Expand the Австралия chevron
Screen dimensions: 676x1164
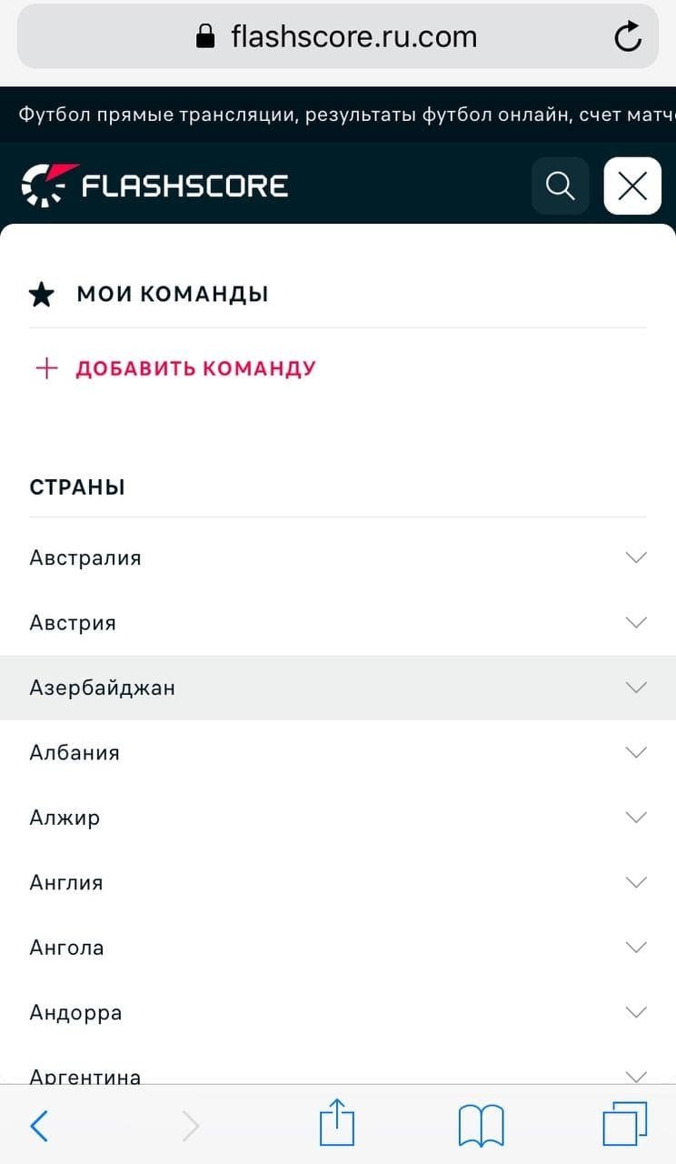pyautogui.click(x=636, y=557)
